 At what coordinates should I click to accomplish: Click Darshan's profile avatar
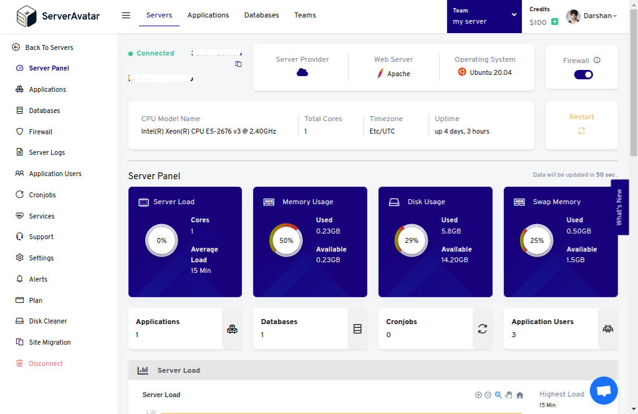[x=573, y=16]
